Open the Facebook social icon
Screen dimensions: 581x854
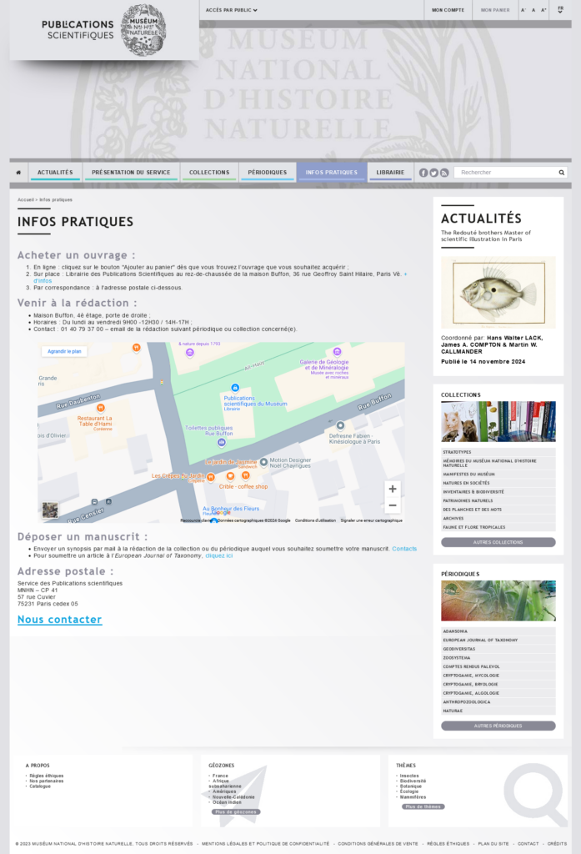tap(423, 173)
